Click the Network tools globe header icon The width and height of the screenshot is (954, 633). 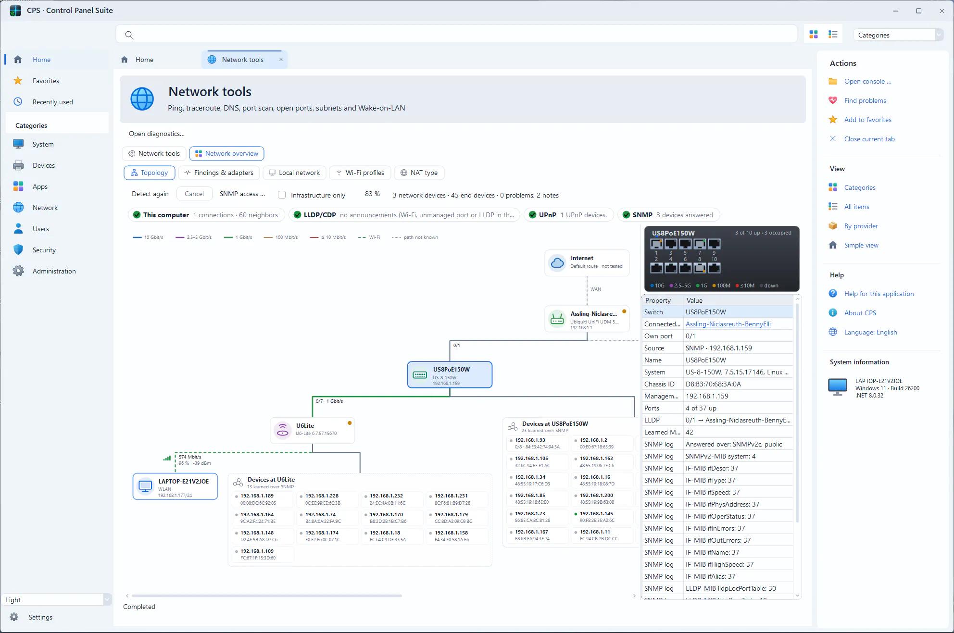coord(142,99)
